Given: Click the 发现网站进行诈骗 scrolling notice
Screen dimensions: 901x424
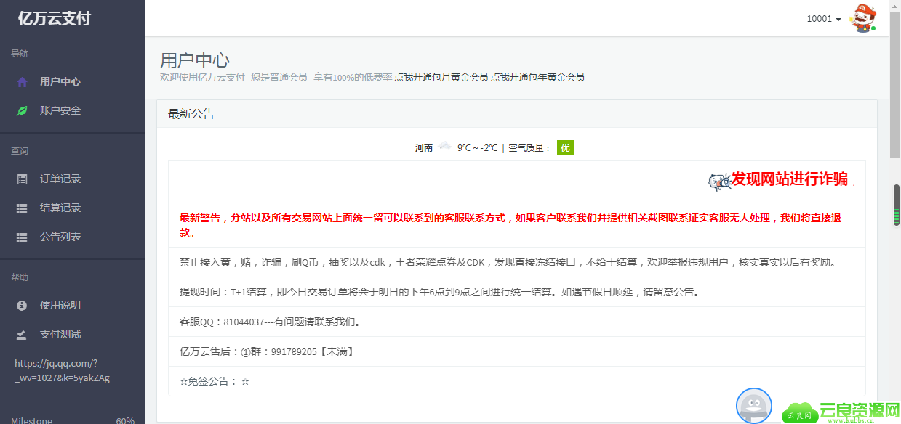Looking at the screenshot, I should point(790,179).
